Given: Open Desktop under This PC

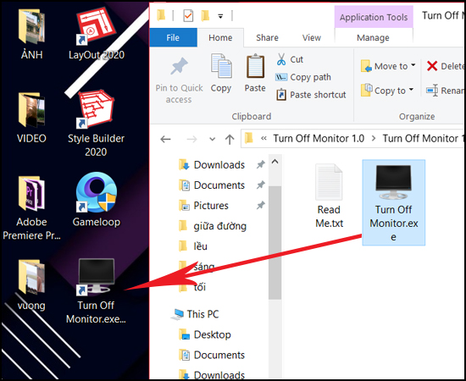Looking at the screenshot, I should pos(205,334).
